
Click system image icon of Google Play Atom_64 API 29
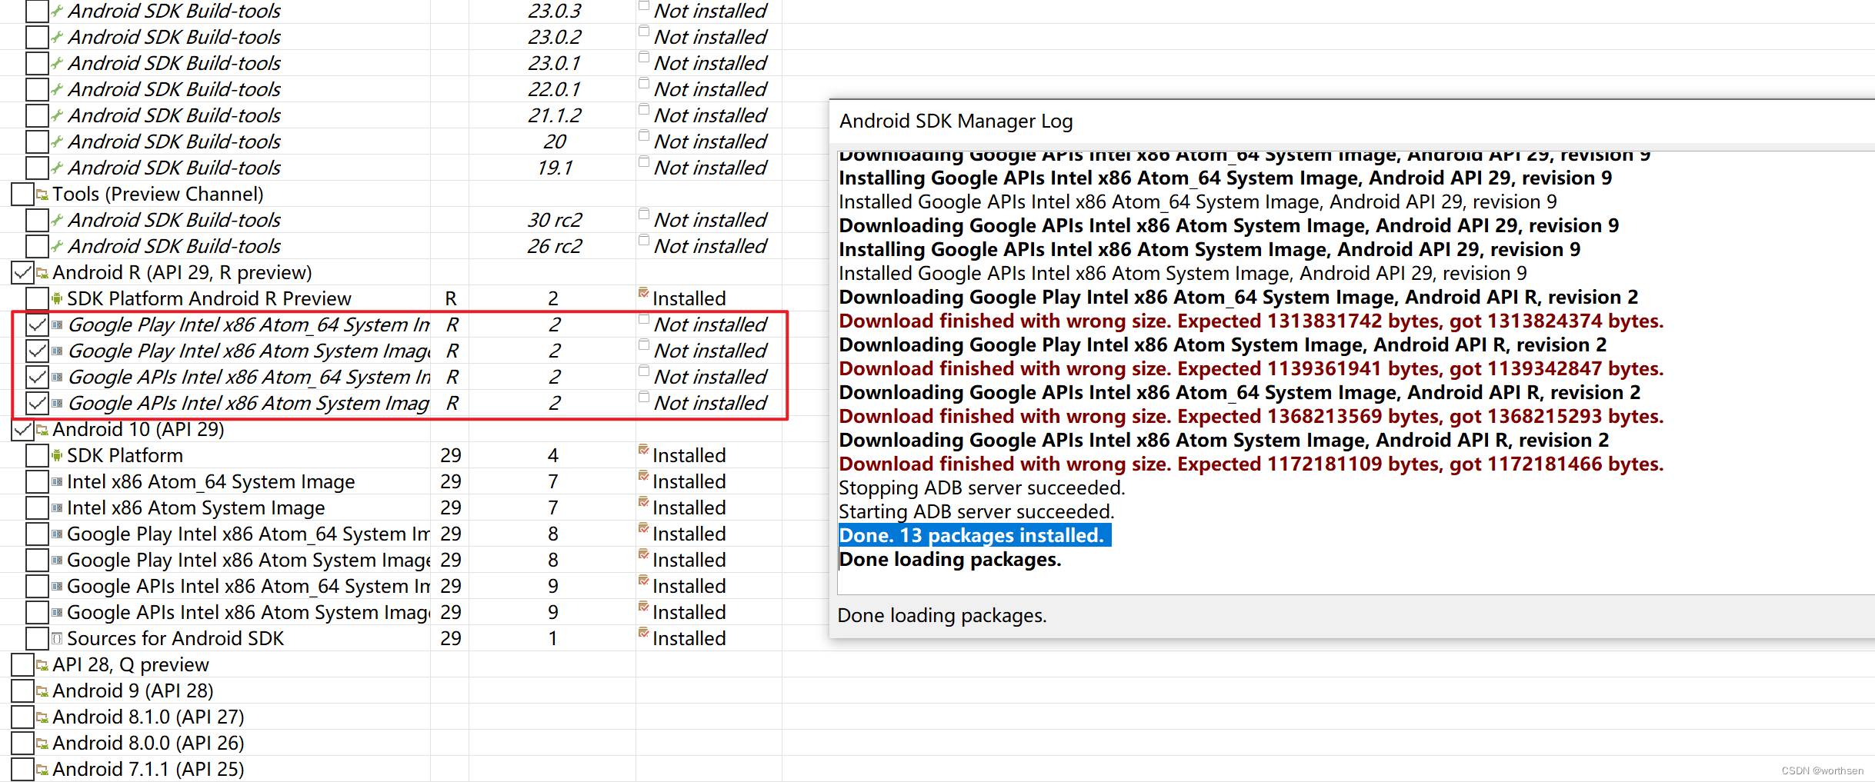pyautogui.click(x=57, y=534)
